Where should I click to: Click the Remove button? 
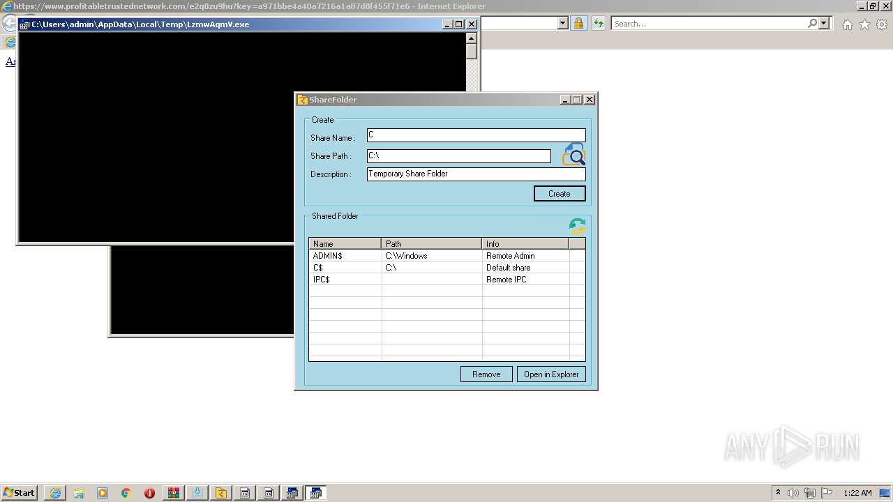(x=486, y=374)
